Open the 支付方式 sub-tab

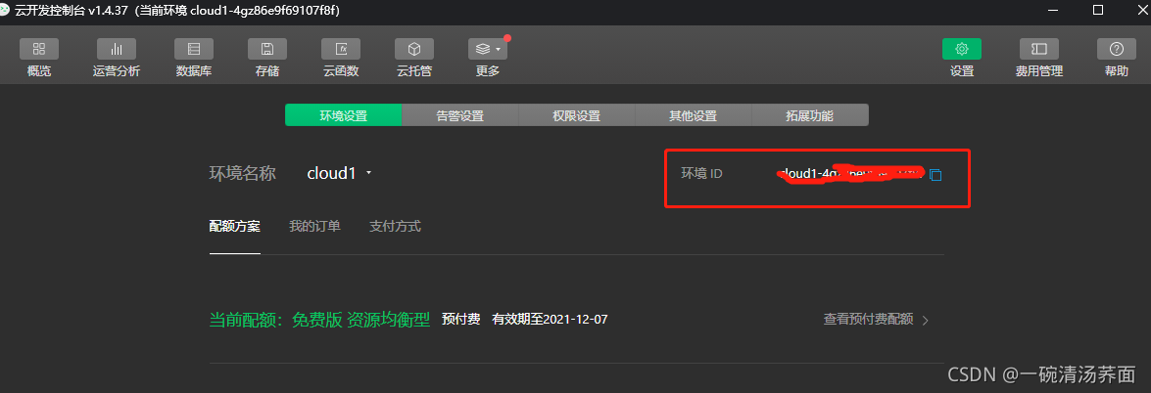click(395, 227)
